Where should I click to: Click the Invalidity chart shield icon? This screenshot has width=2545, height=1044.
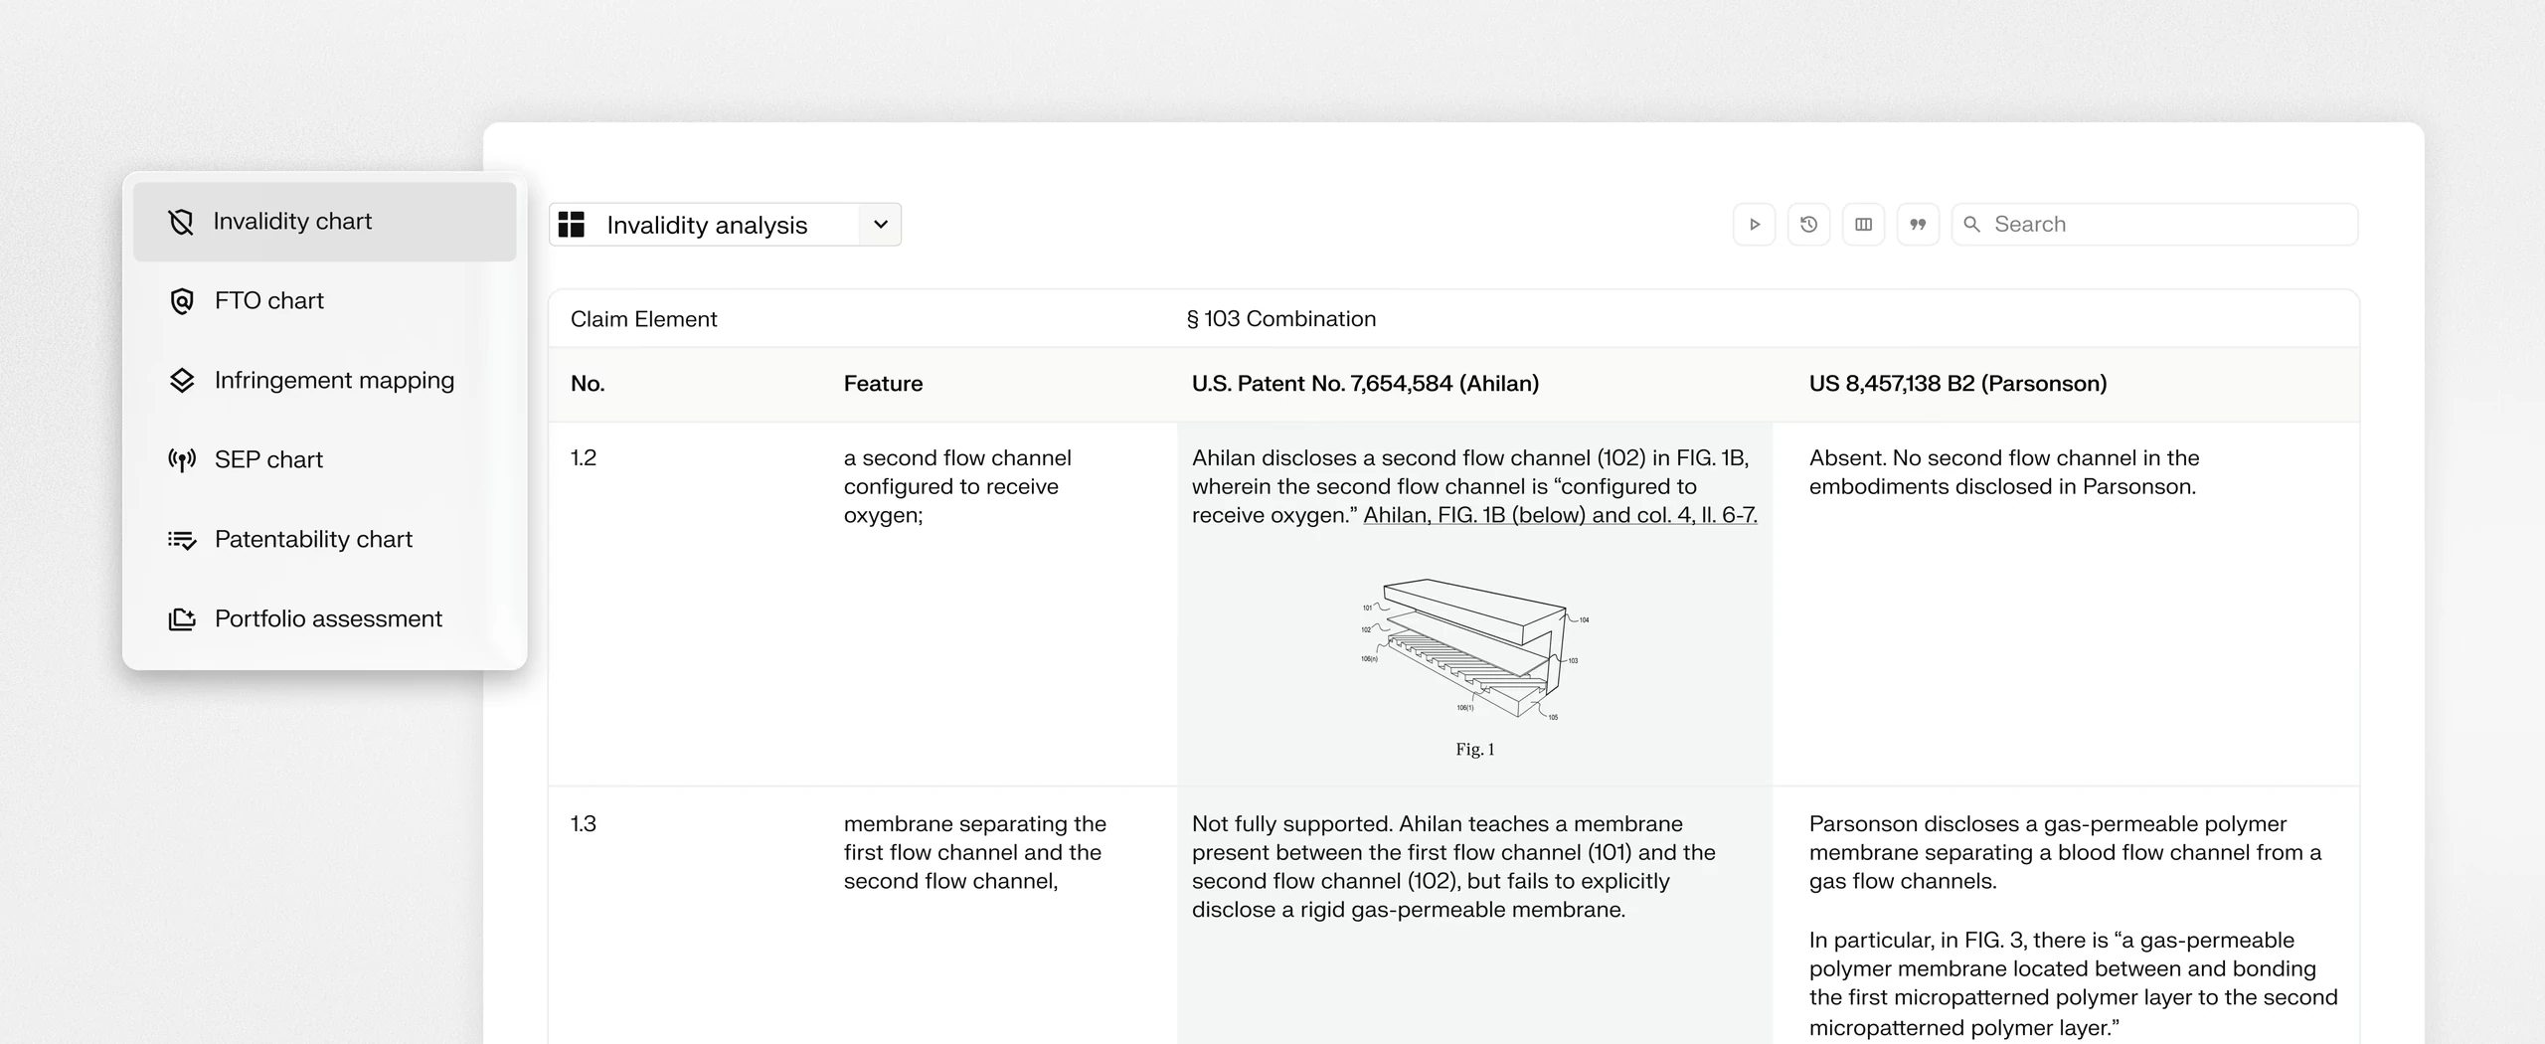coord(181,222)
